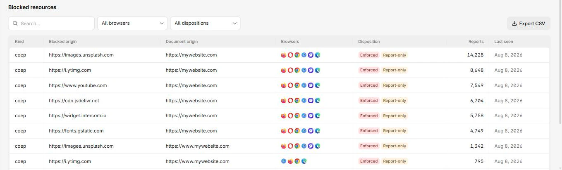Click Chrome icon in the fonts.gstatic.com row
The height and width of the screenshot is (170, 562).
tap(297, 131)
